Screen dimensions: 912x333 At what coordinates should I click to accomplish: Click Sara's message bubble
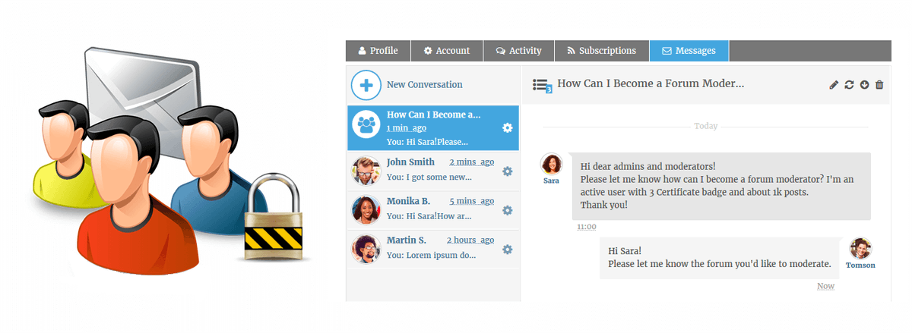point(721,186)
